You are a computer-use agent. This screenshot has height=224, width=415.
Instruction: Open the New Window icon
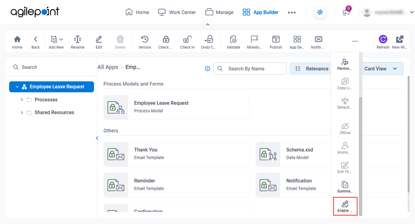click(400, 42)
